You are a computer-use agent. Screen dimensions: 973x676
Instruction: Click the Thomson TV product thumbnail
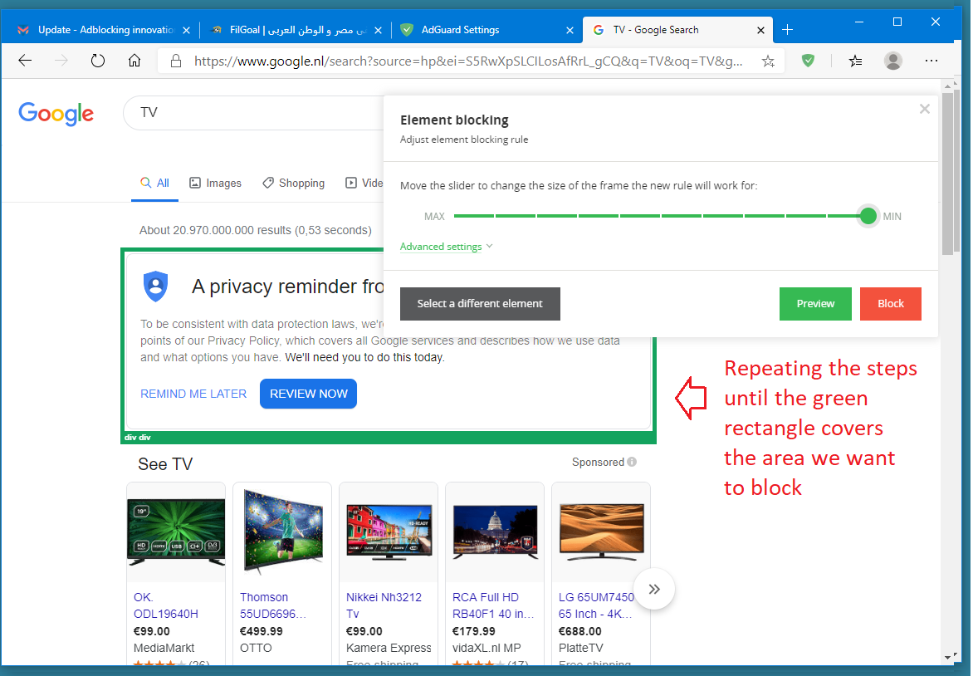tap(282, 531)
